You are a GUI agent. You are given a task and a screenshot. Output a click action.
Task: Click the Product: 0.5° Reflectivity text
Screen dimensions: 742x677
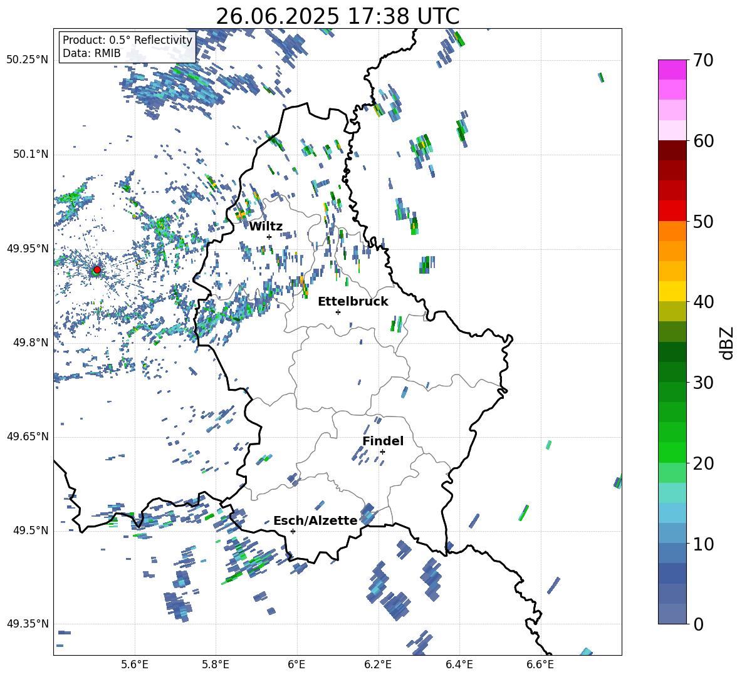tap(127, 40)
